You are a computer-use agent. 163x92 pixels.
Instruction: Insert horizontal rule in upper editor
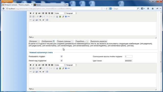[x=31, y=20]
